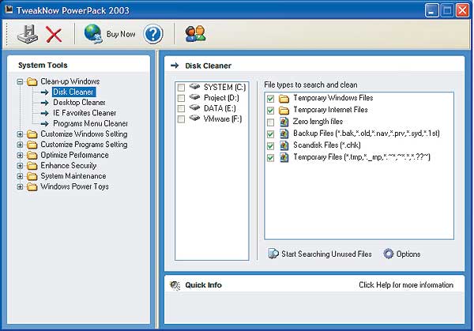Click the globe Buy Now icon

[x=92, y=33]
